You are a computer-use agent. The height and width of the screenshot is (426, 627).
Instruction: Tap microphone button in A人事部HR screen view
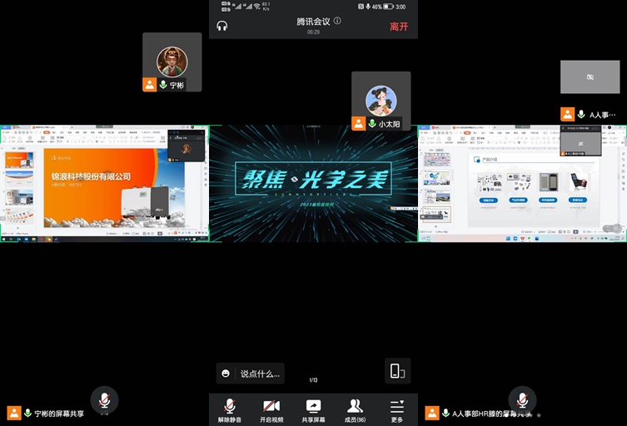(x=522, y=400)
